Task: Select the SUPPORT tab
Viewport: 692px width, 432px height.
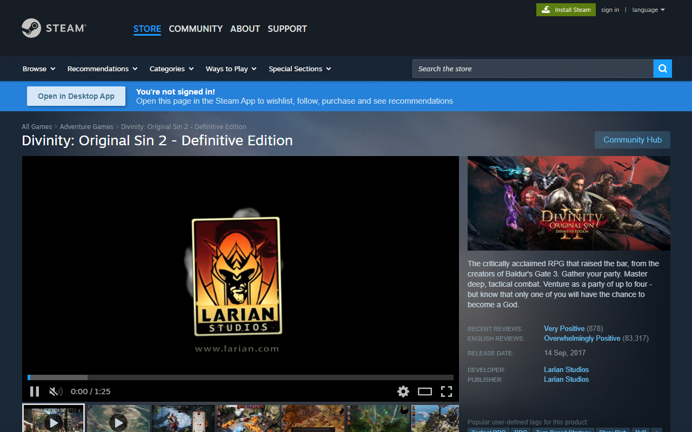Action: pyautogui.click(x=287, y=29)
